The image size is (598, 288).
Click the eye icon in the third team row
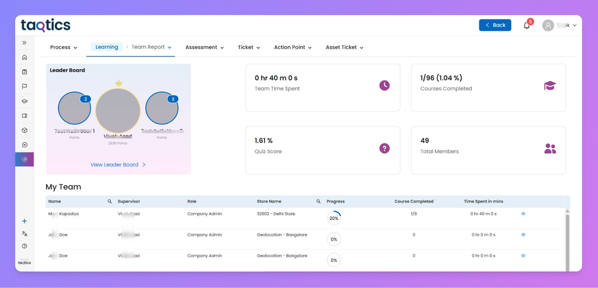(523, 256)
